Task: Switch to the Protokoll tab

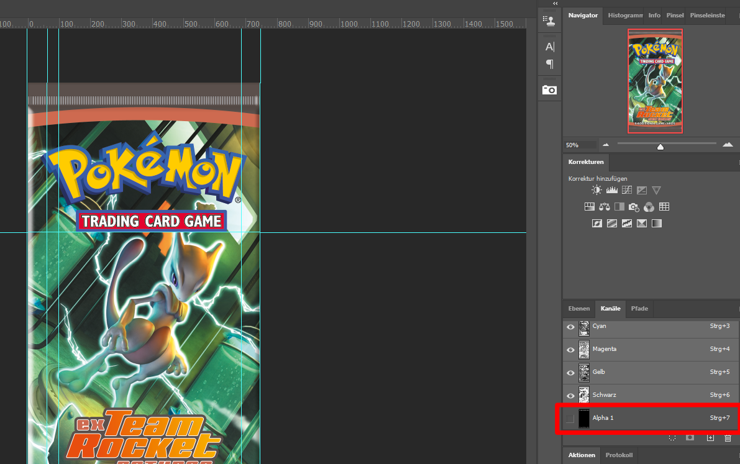Action: click(619, 455)
